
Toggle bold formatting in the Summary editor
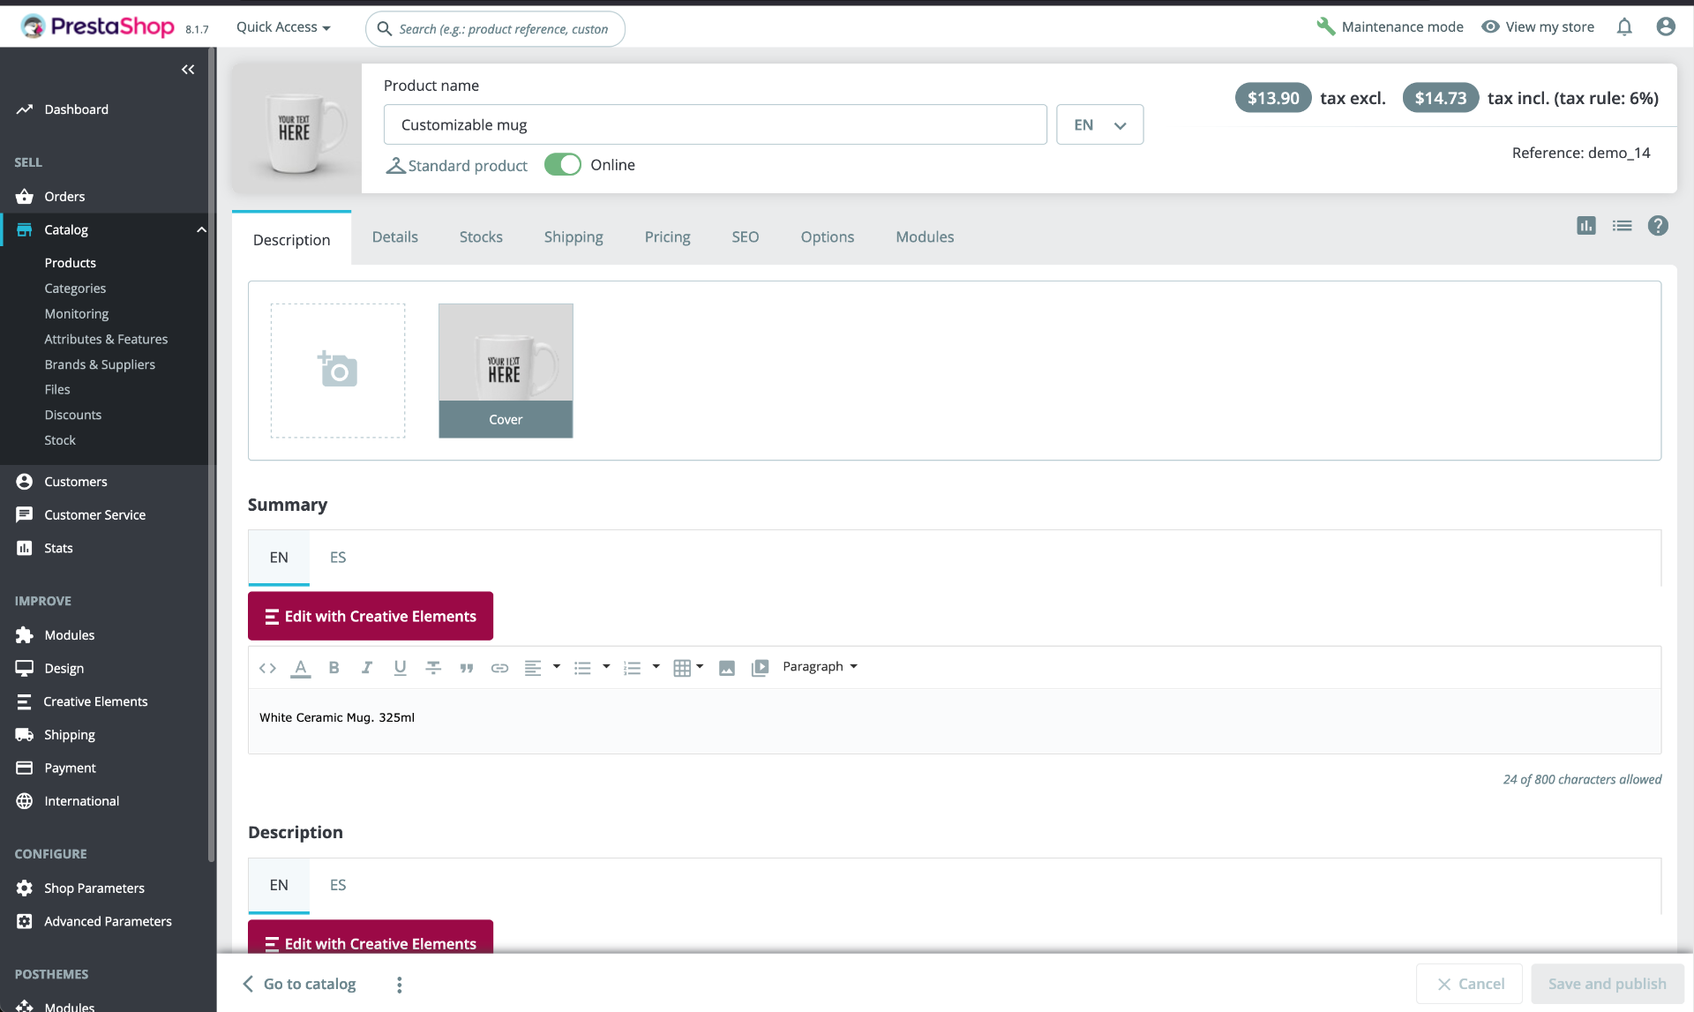click(x=334, y=668)
